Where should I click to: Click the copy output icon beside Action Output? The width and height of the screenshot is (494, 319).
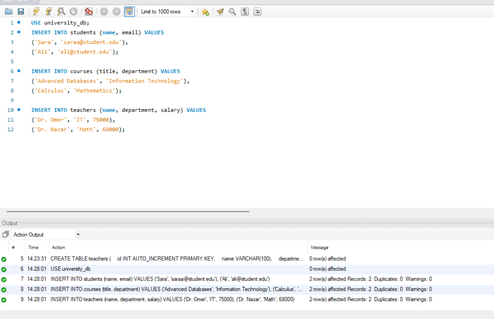tap(6, 234)
